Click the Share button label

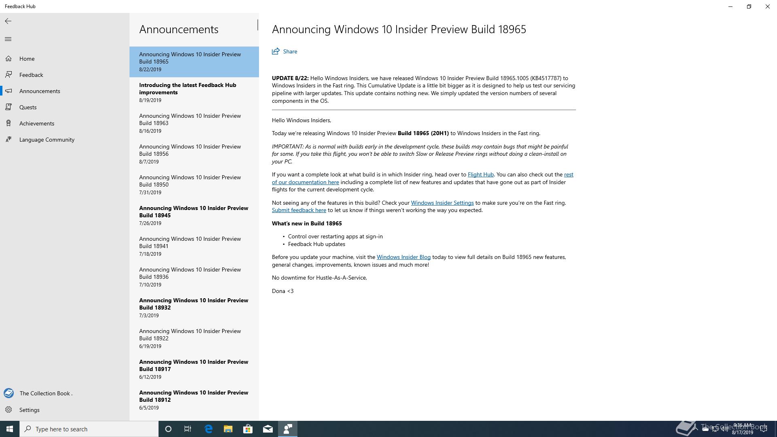point(290,51)
